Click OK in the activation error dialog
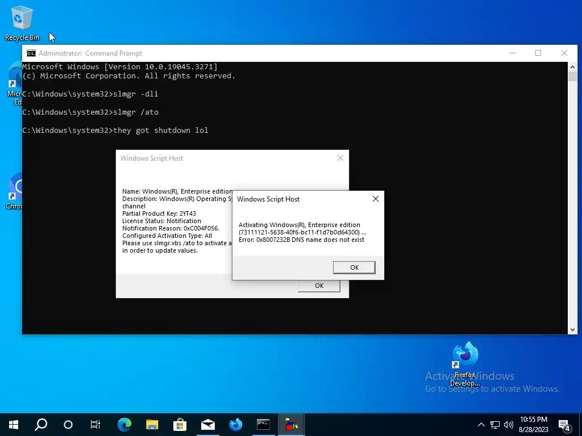This screenshot has width=582, height=436. [354, 267]
